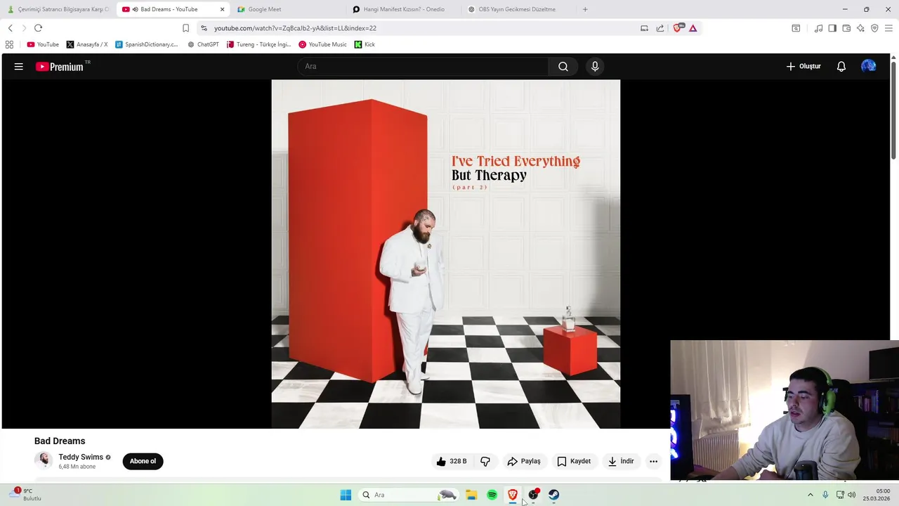Open Teddy Swims channel avatar
This screenshot has width=899, height=506.
coord(44,460)
